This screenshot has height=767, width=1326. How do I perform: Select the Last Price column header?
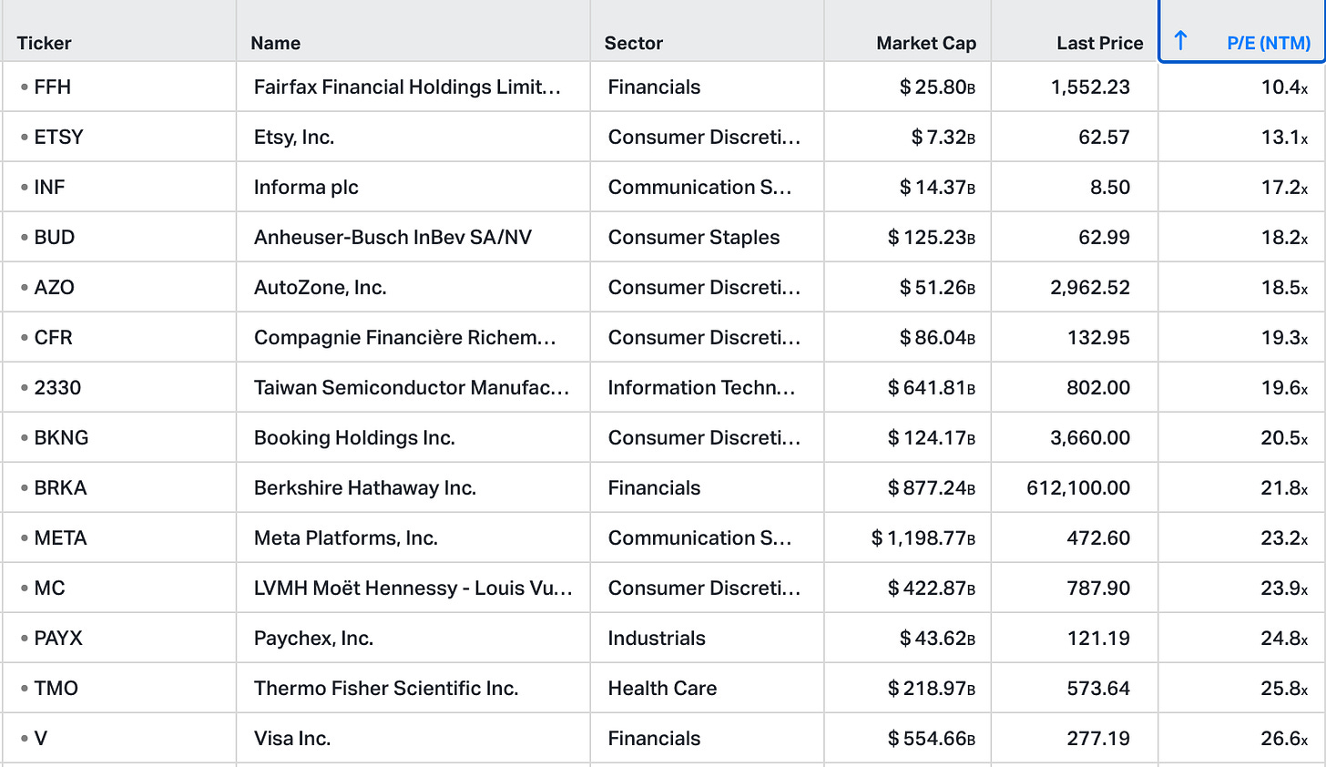coord(1099,43)
